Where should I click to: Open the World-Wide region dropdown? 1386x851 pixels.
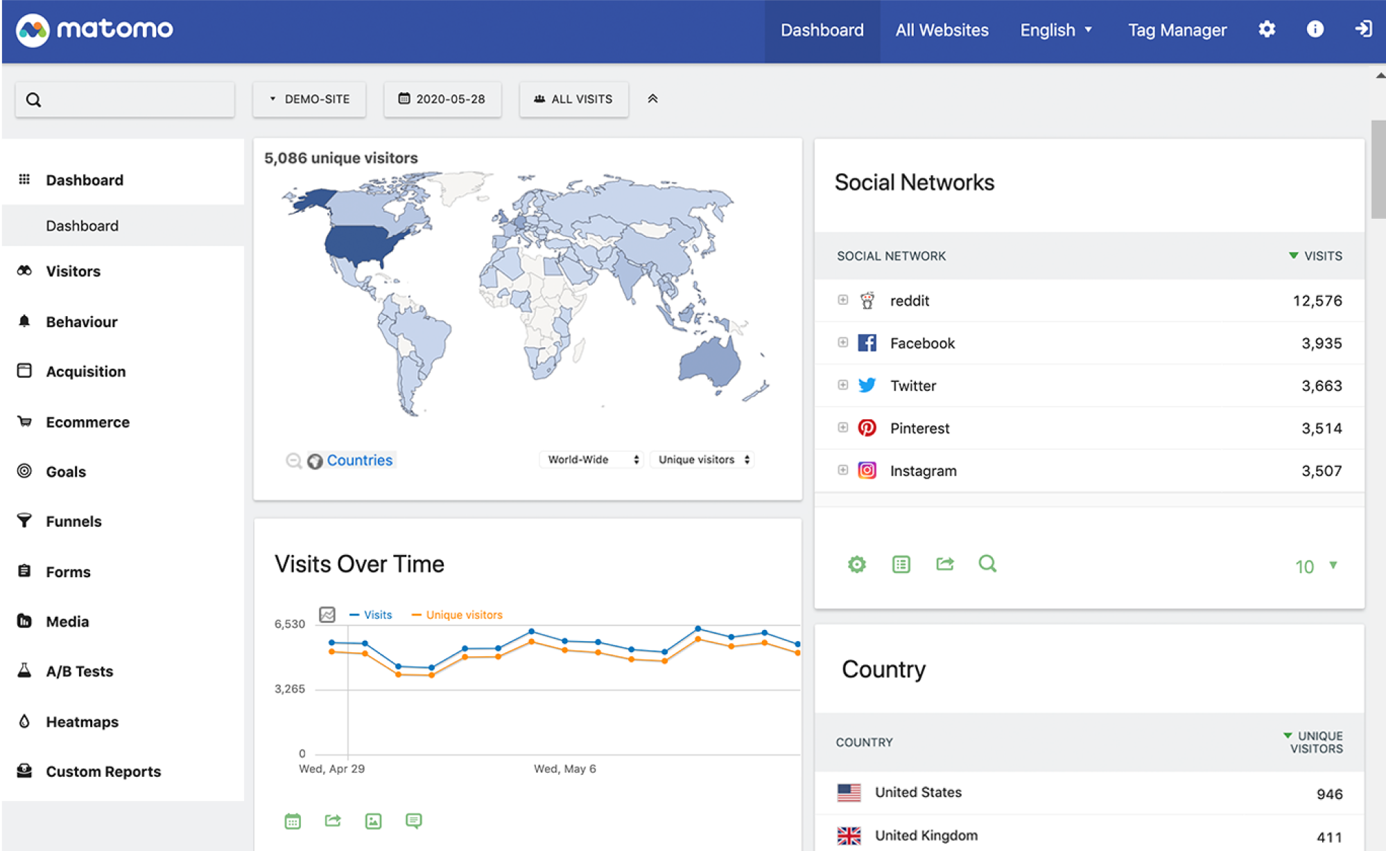(590, 459)
